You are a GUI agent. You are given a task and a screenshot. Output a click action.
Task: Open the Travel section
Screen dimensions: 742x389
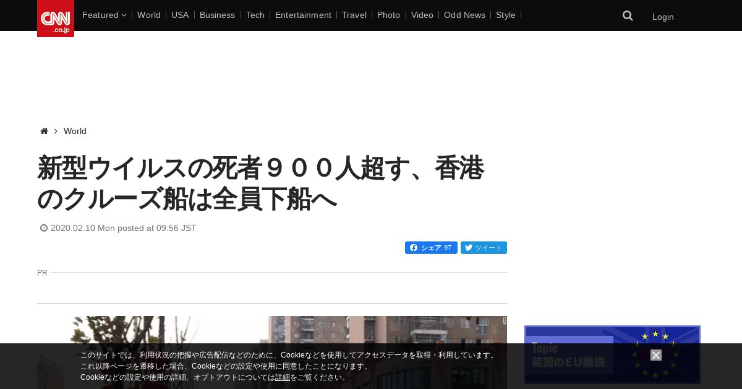[354, 15]
